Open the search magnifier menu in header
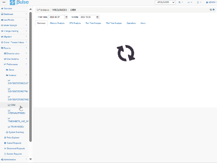Image resolution: width=217 pixels, height=163 pixels. [x=181, y=2]
